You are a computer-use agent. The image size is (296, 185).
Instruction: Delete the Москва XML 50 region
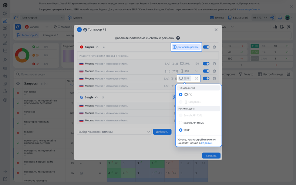[214, 71]
